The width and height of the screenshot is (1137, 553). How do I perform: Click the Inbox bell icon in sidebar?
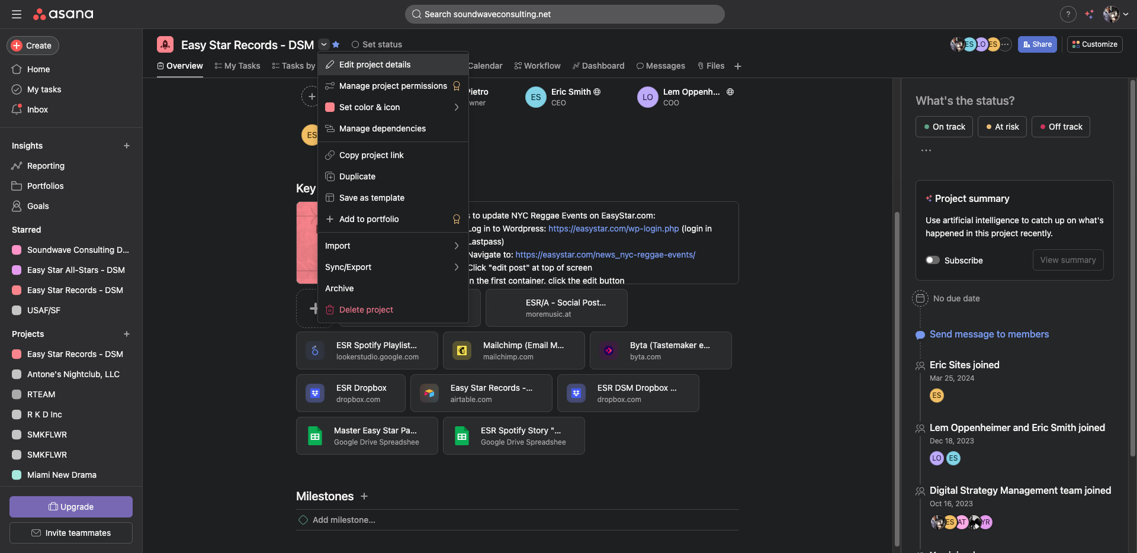click(17, 110)
